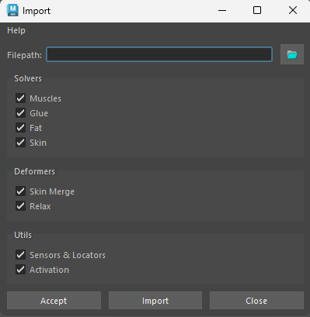The width and height of the screenshot is (310, 317).
Task: Focus the Filepath input field
Action: pyautogui.click(x=159, y=54)
